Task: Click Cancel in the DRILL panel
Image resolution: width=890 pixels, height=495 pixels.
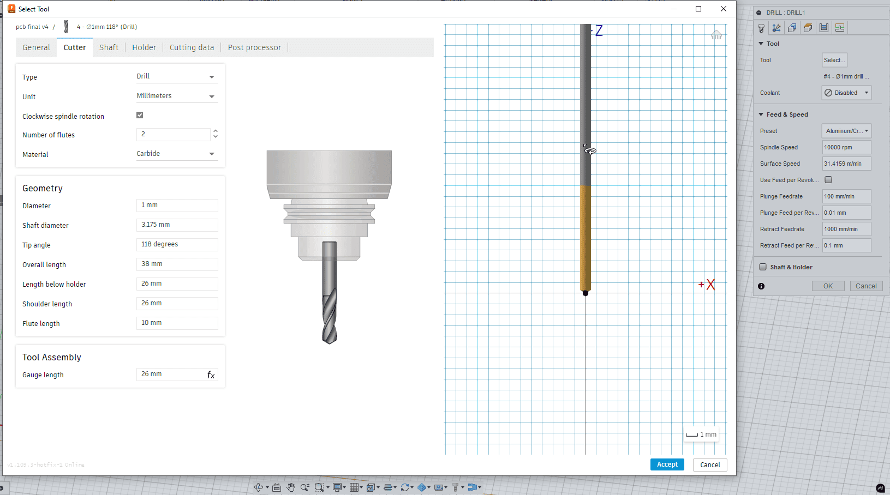Action: coord(866,286)
